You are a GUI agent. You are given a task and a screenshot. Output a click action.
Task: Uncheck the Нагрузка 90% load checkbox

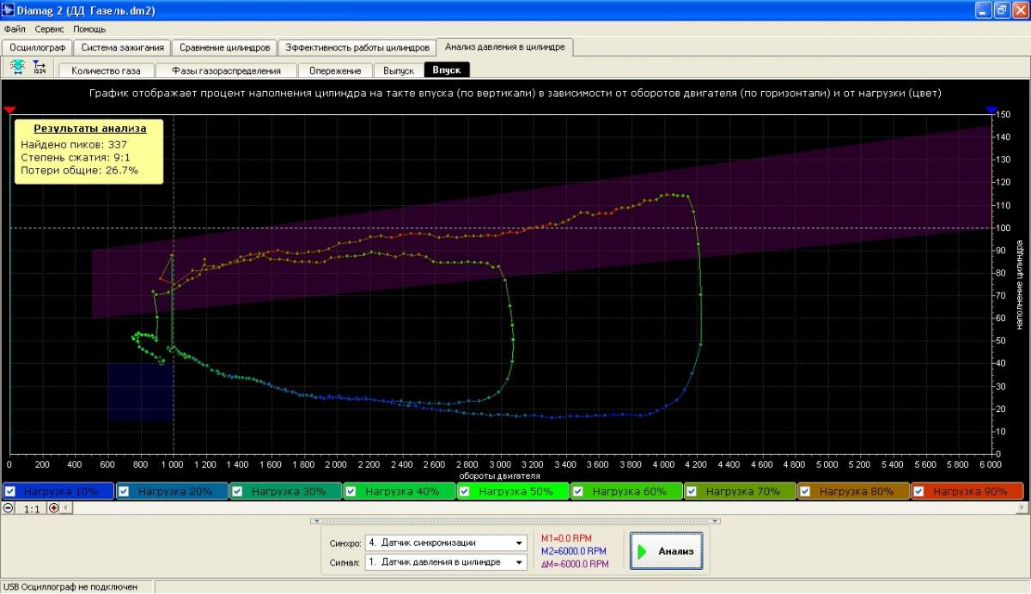coord(919,492)
